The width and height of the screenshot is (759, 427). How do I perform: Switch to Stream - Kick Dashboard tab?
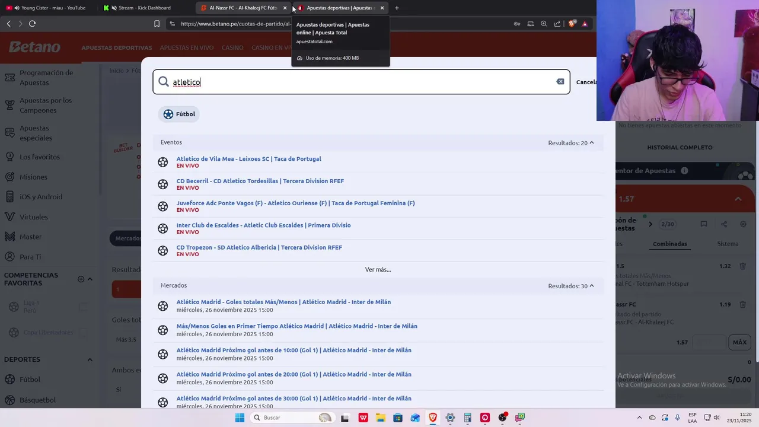coord(144,8)
